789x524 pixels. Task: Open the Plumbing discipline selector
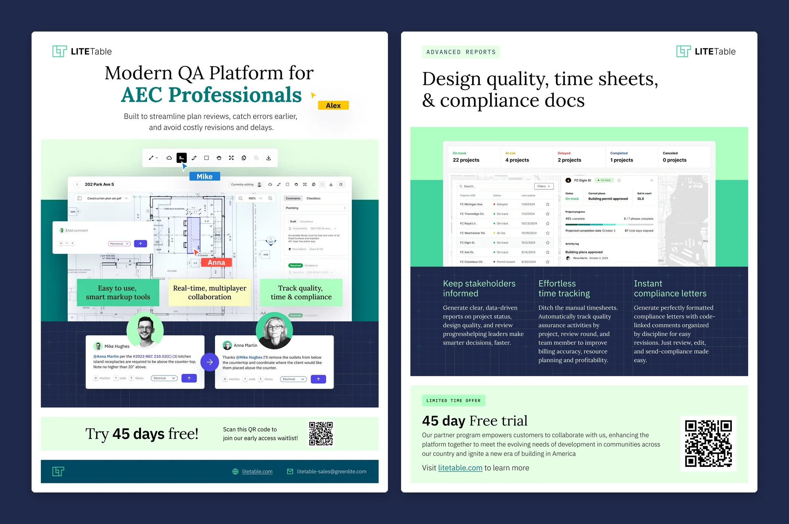[x=316, y=208]
